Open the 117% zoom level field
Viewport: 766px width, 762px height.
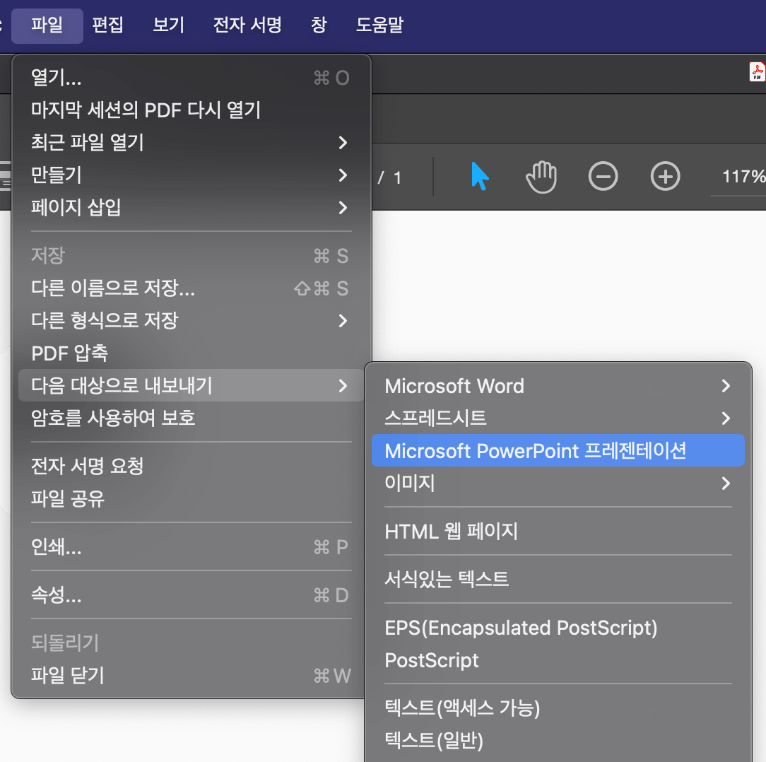point(743,177)
